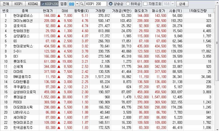The width and height of the screenshot is (219, 131).
Task: Expand the 10초 refresh interval dropdown
Action: (172, 4)
